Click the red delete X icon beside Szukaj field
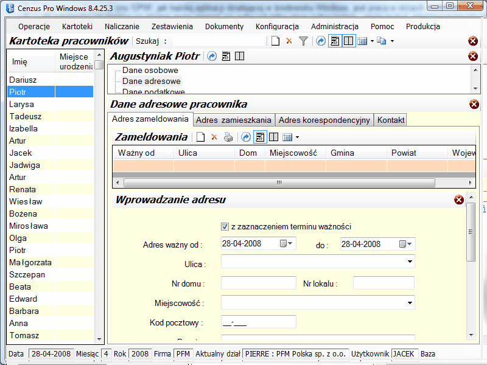This screenshot has height=365, width=487. pyautogui.click(x=289, y=41)
